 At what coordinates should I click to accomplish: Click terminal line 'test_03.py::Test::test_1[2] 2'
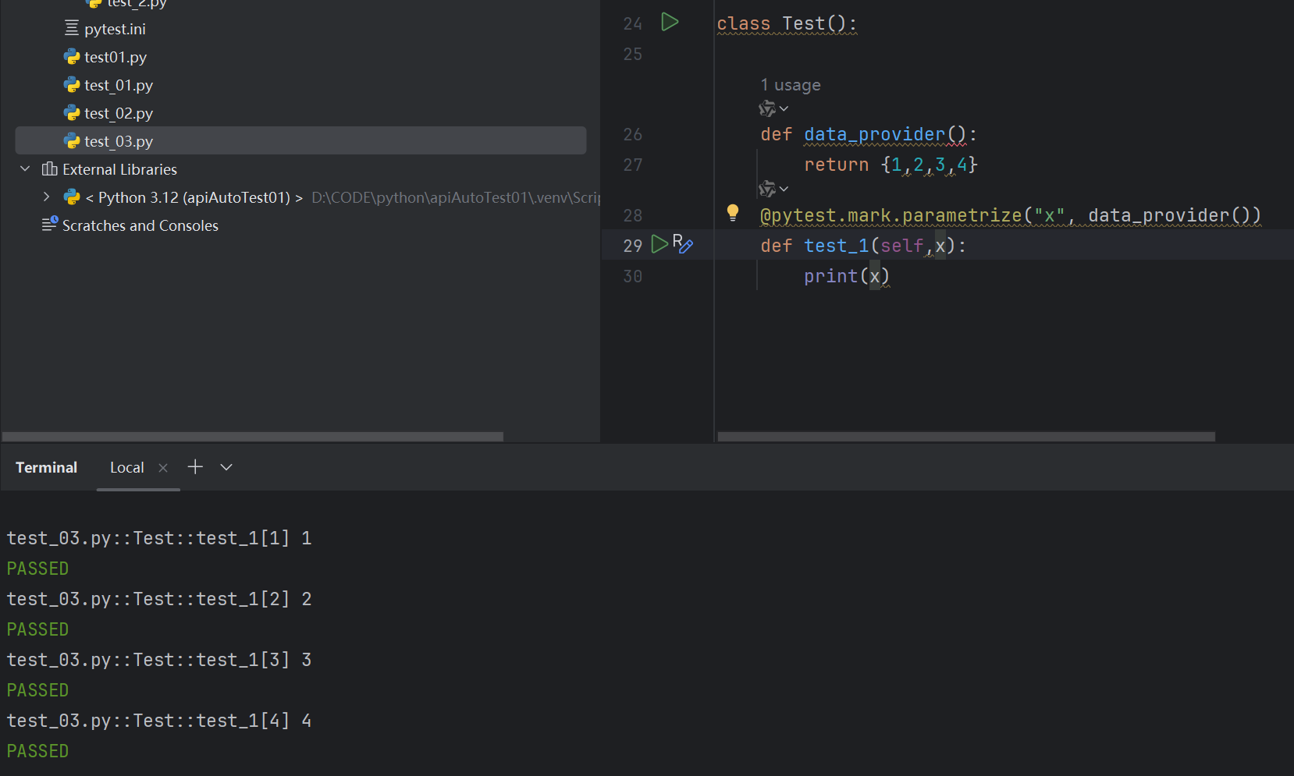point(159,599)
